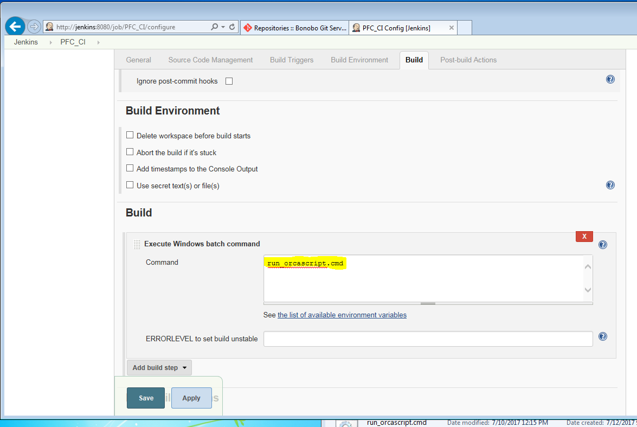Grab the build step drag handle
This screenshot has height=427, width=637.
coord(137,244)
